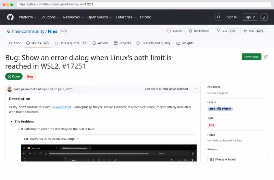274x180 pixels.
Task: Open the Files task board project
Action: [225, 160]
